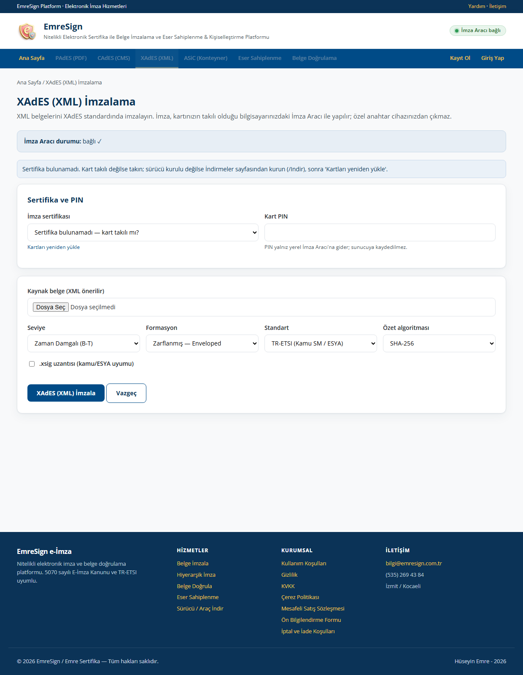Open Sürücü / Araç İndir footer link
This screenshot has width=523, height=675.
(x=200, y=609)
